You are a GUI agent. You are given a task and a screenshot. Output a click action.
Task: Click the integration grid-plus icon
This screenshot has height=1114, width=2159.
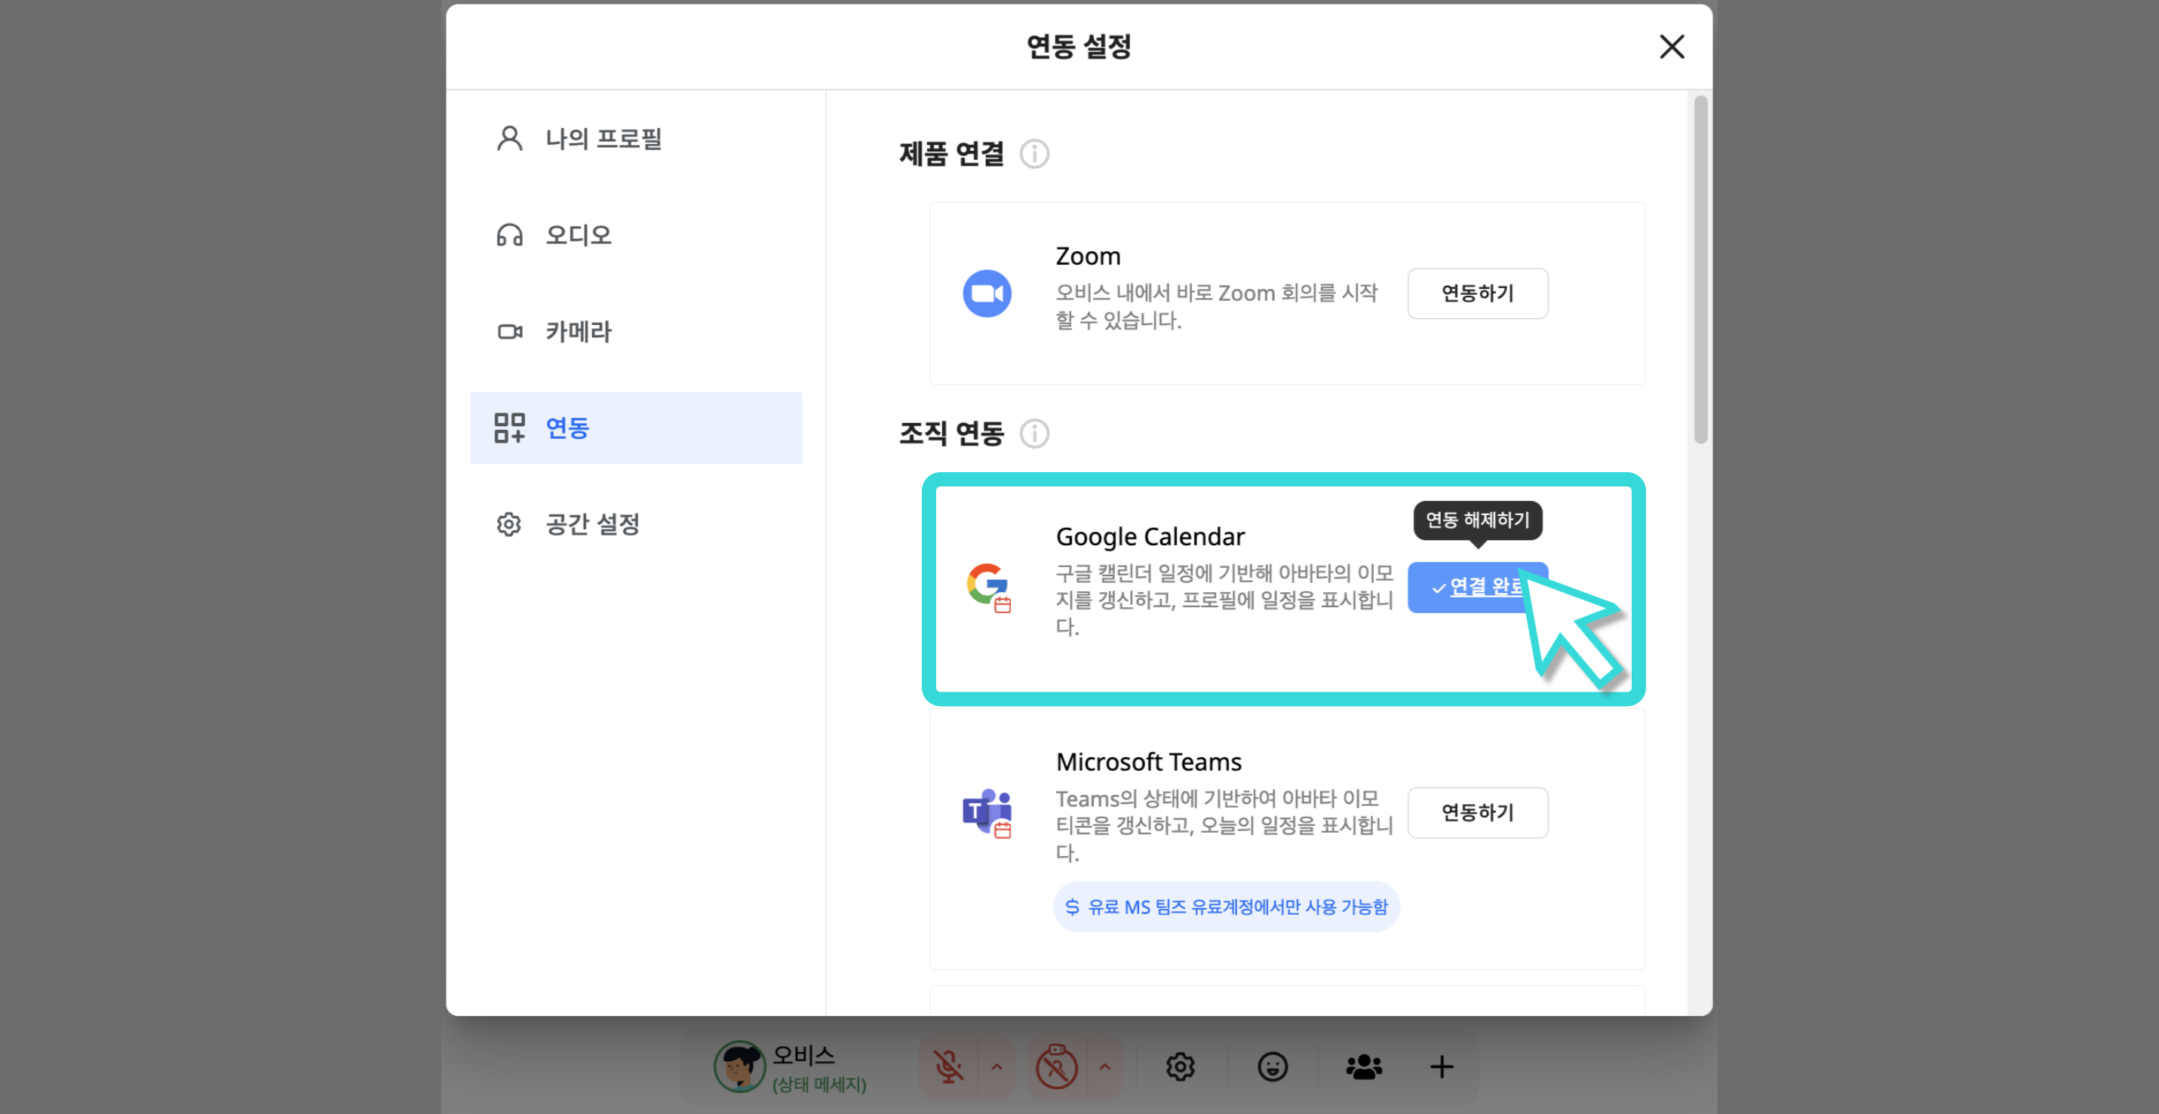(x=510, y=428)
